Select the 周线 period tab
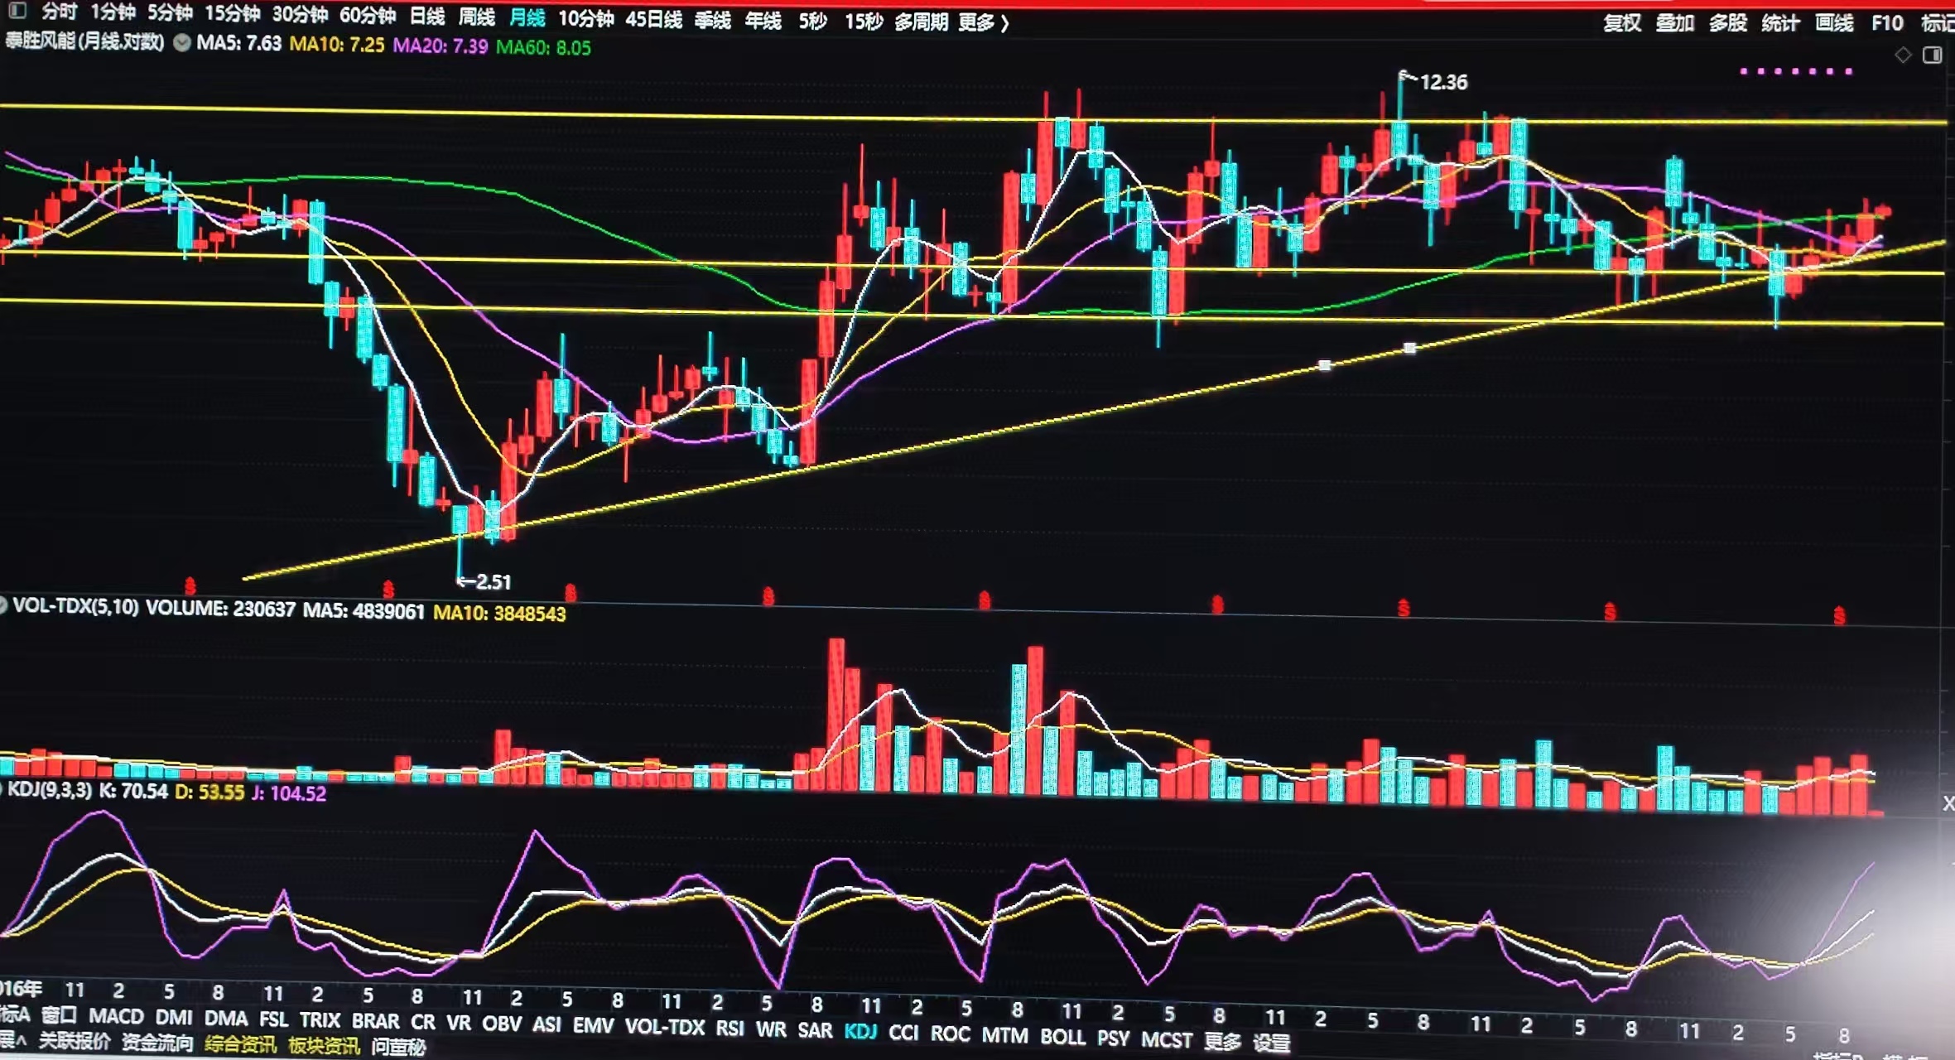The height and width of the screenshot is (1060, 1955). coord(477,17)
